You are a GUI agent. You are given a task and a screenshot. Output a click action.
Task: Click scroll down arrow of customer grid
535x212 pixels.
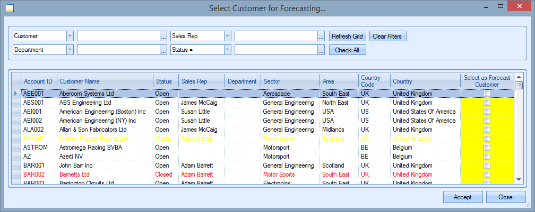pyautogui.click(x=519, y=179)
